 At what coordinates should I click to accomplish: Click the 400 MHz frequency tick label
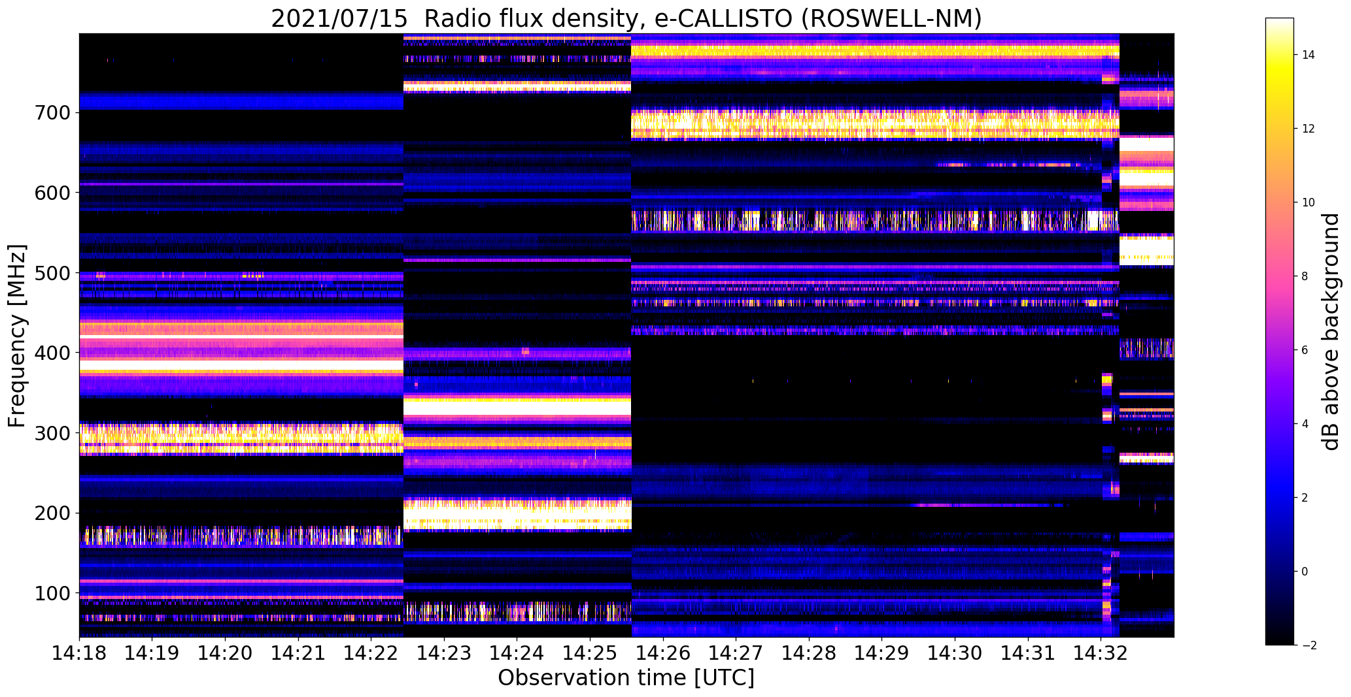(x=52, y=353)
